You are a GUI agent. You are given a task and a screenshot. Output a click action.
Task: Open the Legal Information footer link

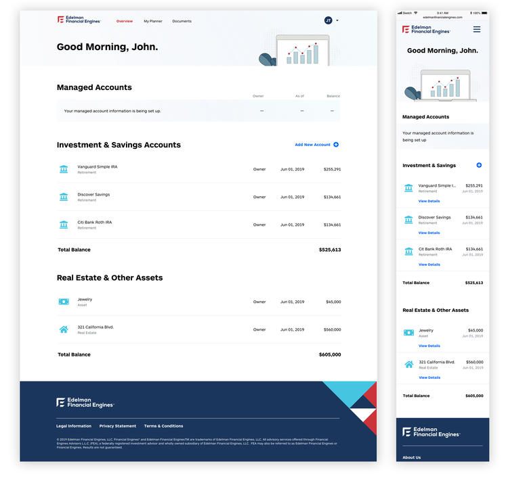74,426
